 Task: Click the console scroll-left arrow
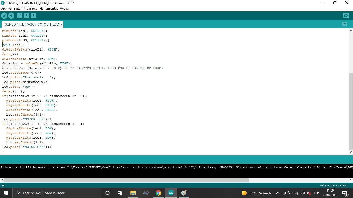coord(2,180)
